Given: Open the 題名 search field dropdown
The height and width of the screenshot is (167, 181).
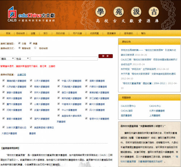Looking at the screenshot, I should pyautogui.click(x=8, y=59).
